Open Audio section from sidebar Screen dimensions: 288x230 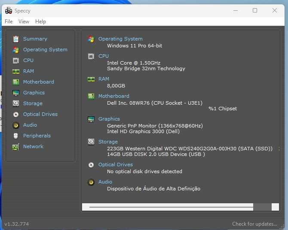[30, 125]
